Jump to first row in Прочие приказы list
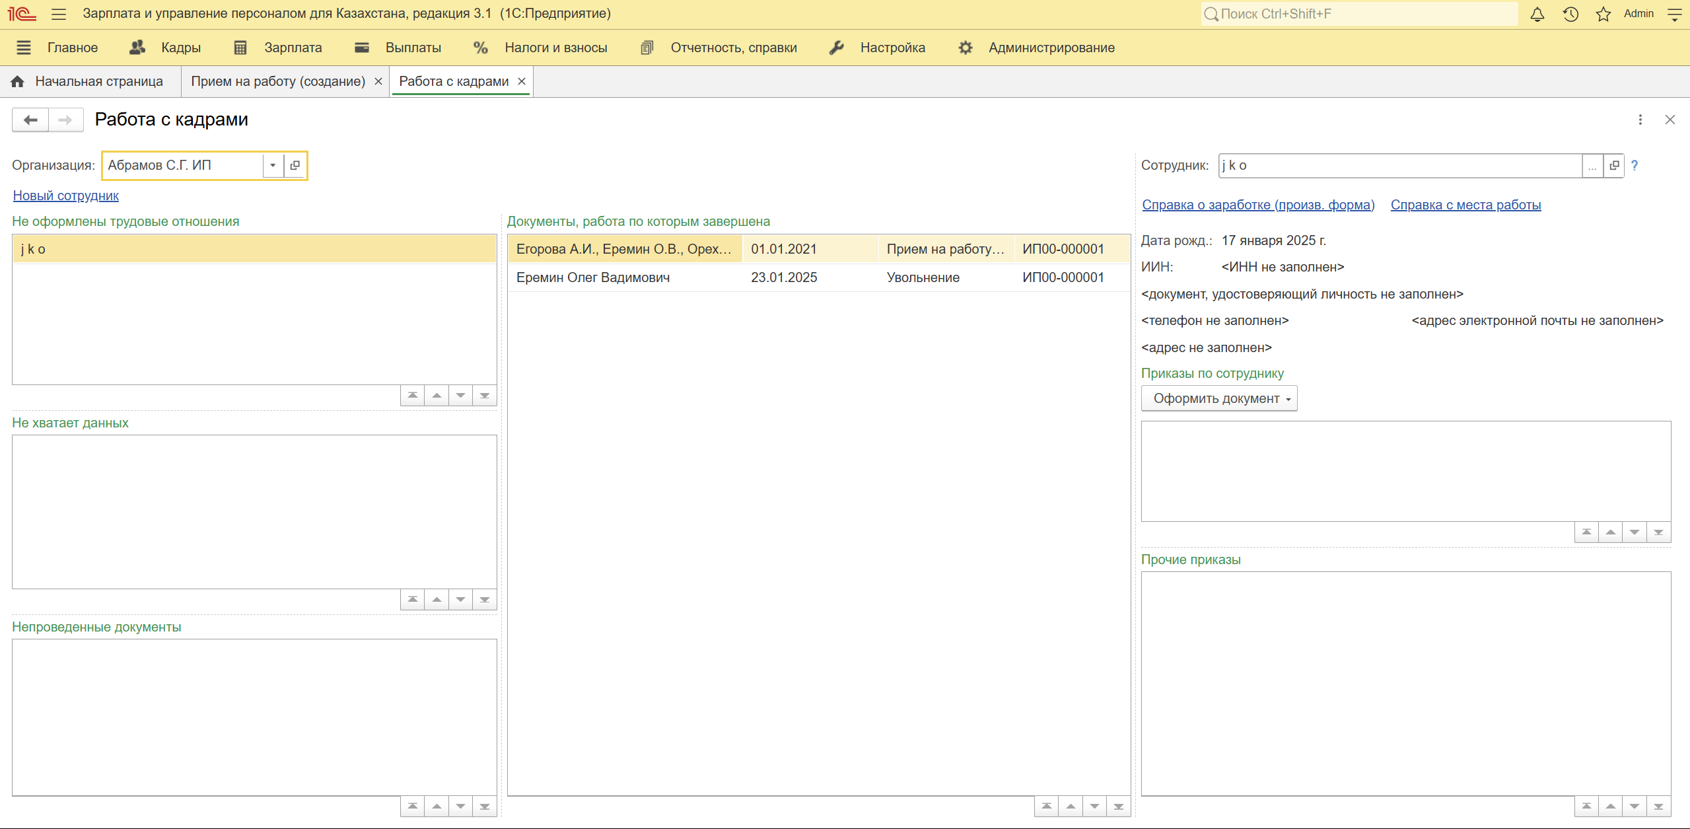Viewport: 1690px width, 829px height. 1587,806
